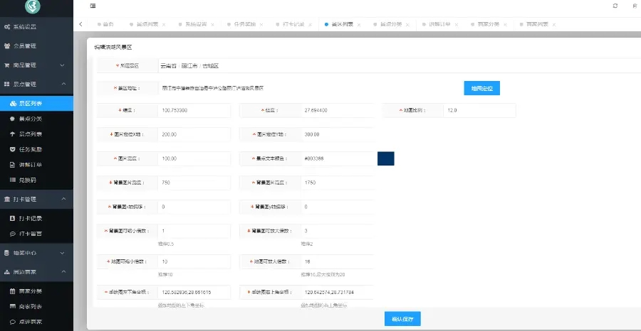The height and width of the screenshot is (331, 641).
Task: Close the 商家列表 tab
Action: (x=554, y=24)
